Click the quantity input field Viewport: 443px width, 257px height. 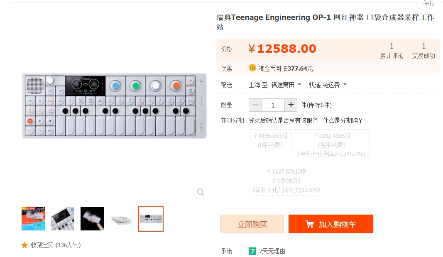[x=273, y=105]
